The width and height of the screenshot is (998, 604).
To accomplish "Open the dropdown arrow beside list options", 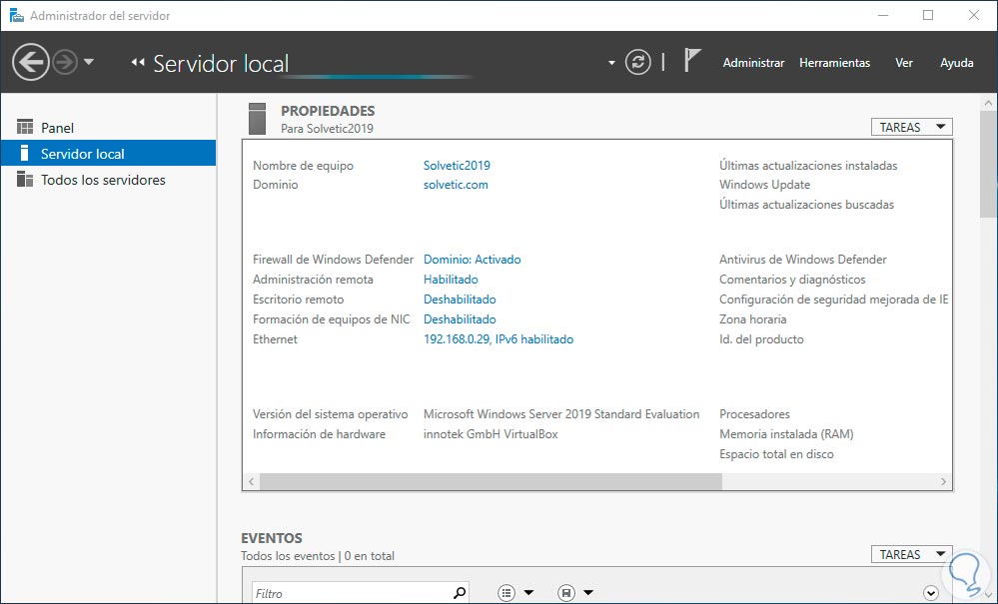I will pyautogui.click(x=528, y=593).
